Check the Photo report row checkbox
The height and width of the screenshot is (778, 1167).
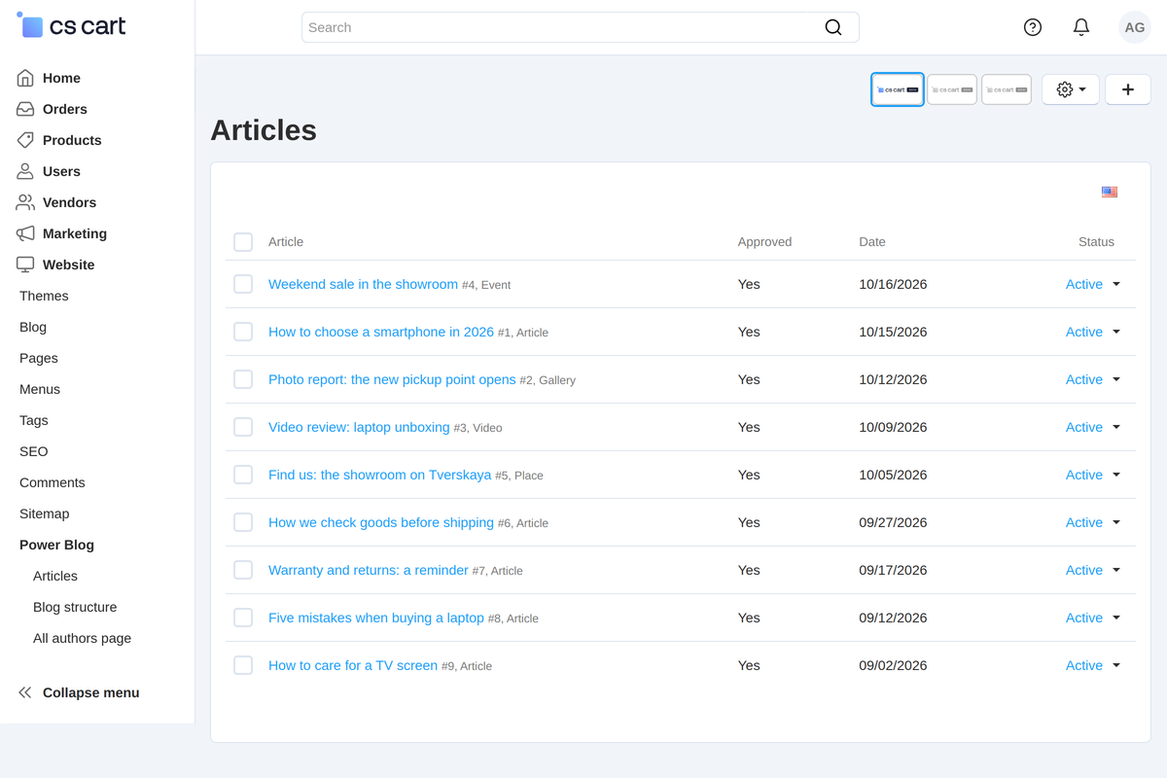pyautogui.click(x=243, y=379)
